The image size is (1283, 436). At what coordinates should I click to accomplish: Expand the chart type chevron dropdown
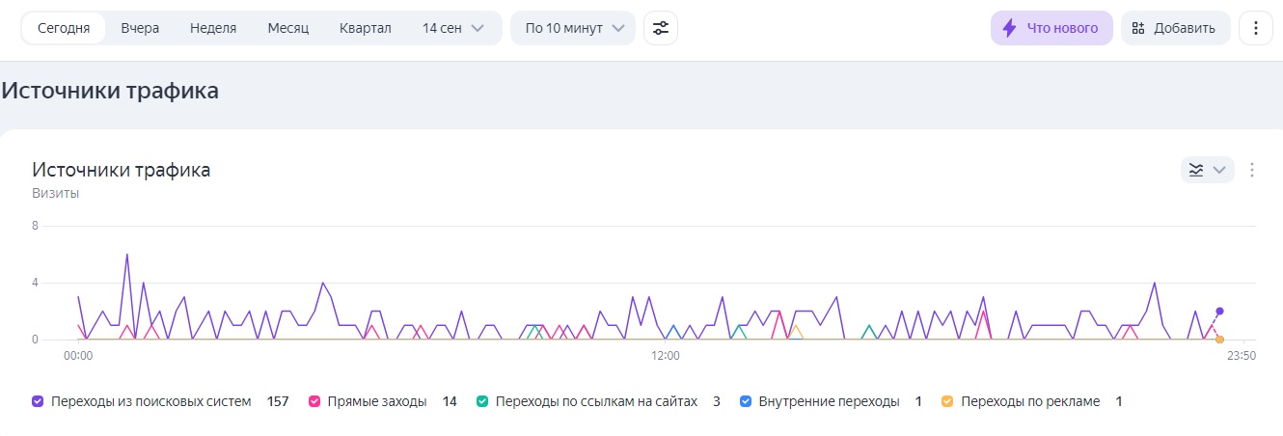point(1219,170)
